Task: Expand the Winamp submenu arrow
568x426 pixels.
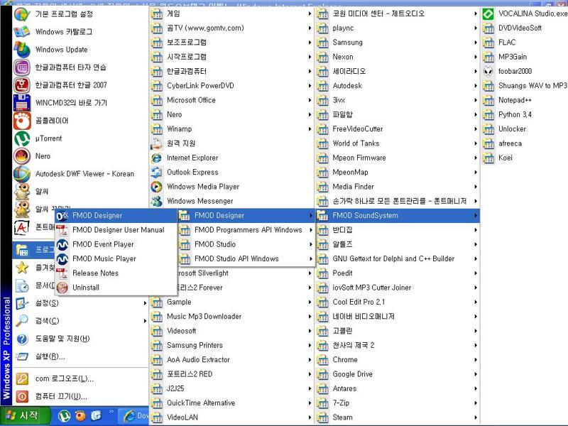Action: [310, 129]
